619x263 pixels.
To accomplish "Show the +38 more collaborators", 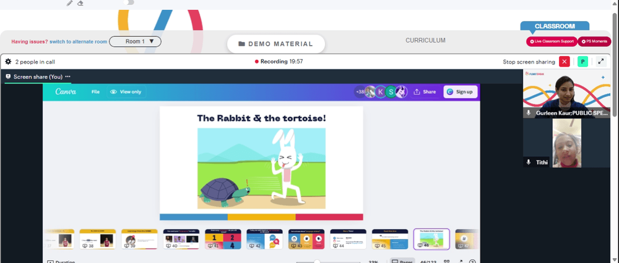I will point(360,92).
